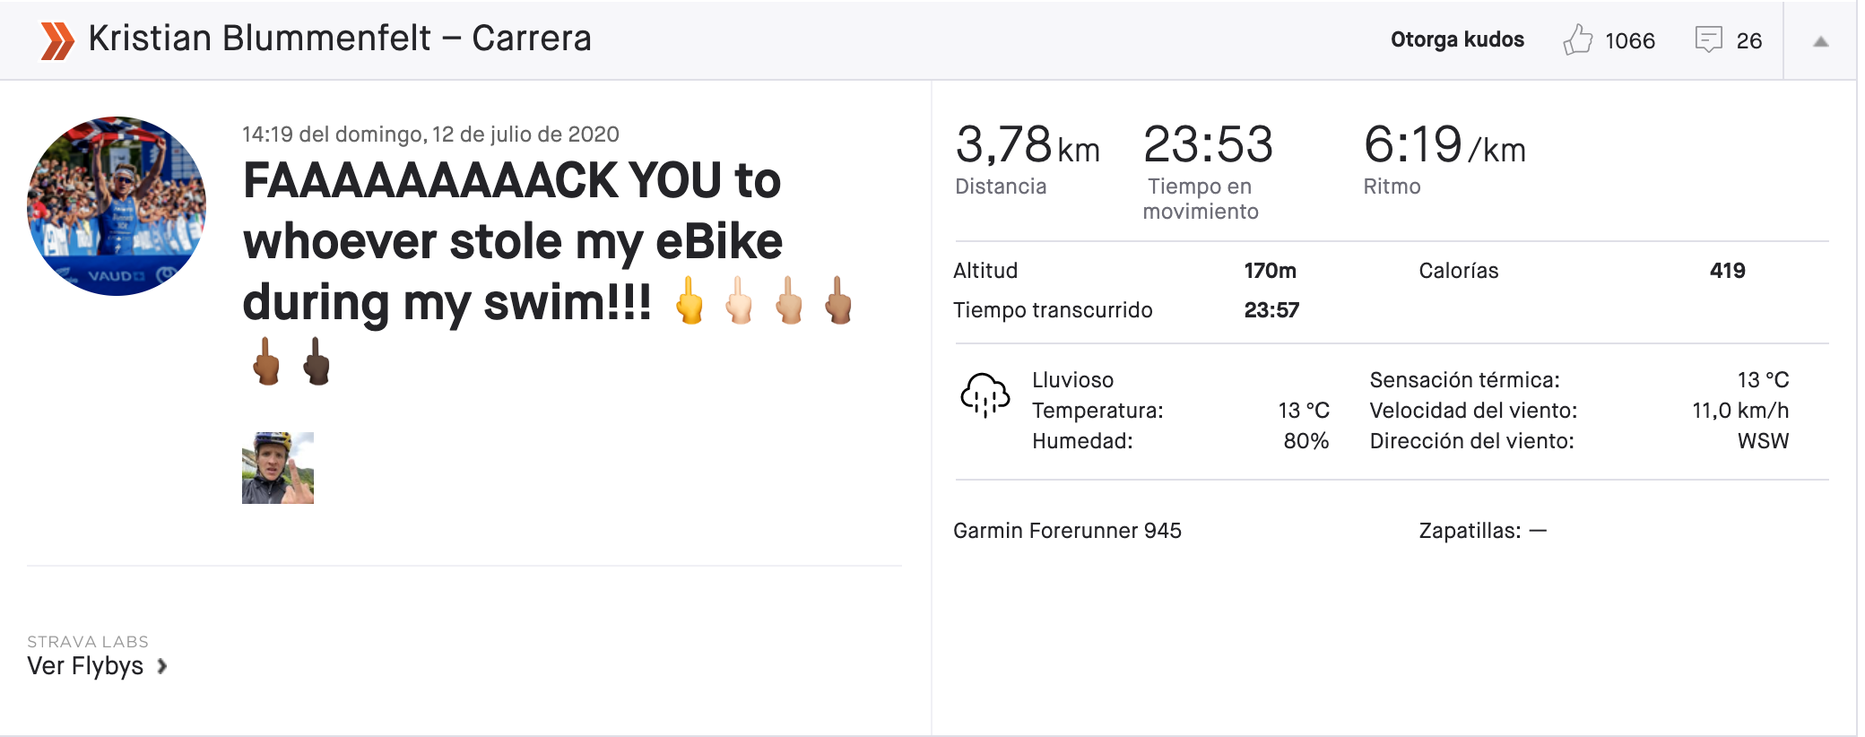Give kudos with the thumbs-up icon
The height and width of the screenshot is (737, 1865).
click(1577, 40)
